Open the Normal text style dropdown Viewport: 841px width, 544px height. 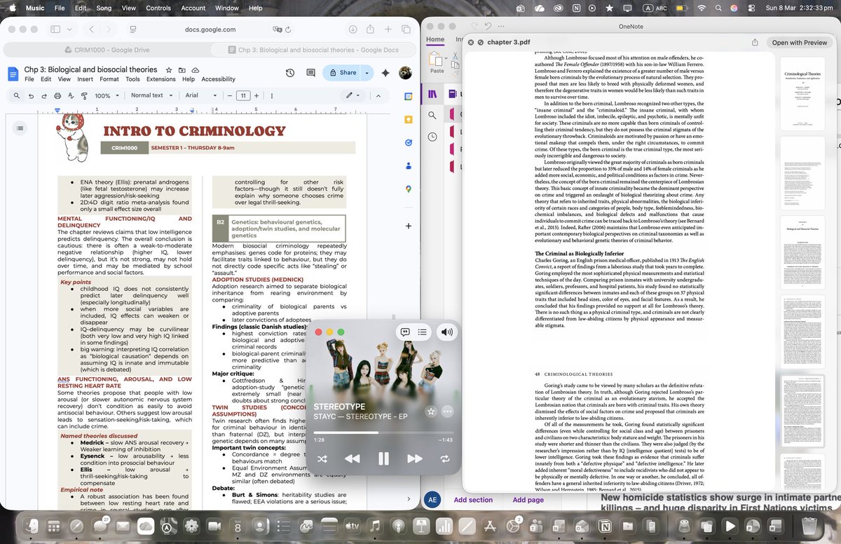click(x=151, y=95)
